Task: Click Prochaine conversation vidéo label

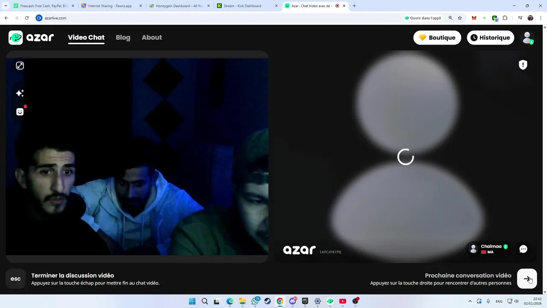Action: tap(468, 275)
